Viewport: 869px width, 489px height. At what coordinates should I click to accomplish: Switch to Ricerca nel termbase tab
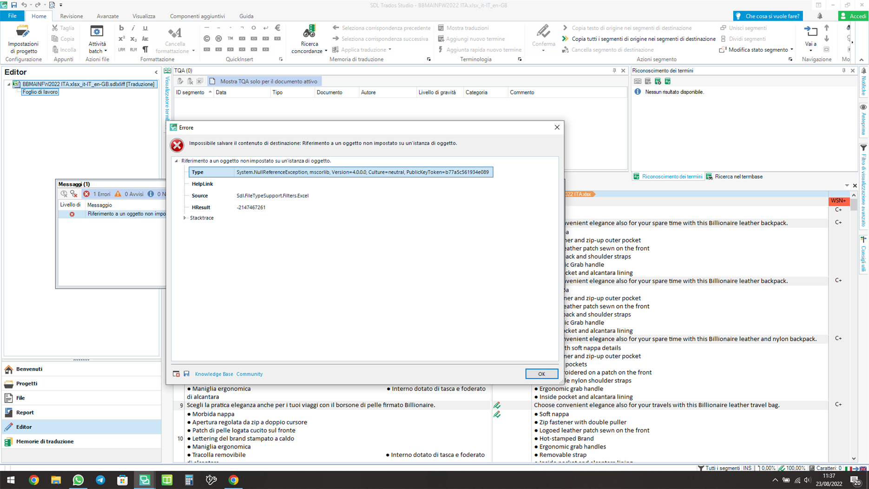(734, 177)
